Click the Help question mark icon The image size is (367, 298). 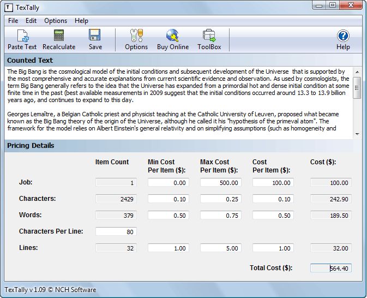pyautogui.click(x=343, y=37)
